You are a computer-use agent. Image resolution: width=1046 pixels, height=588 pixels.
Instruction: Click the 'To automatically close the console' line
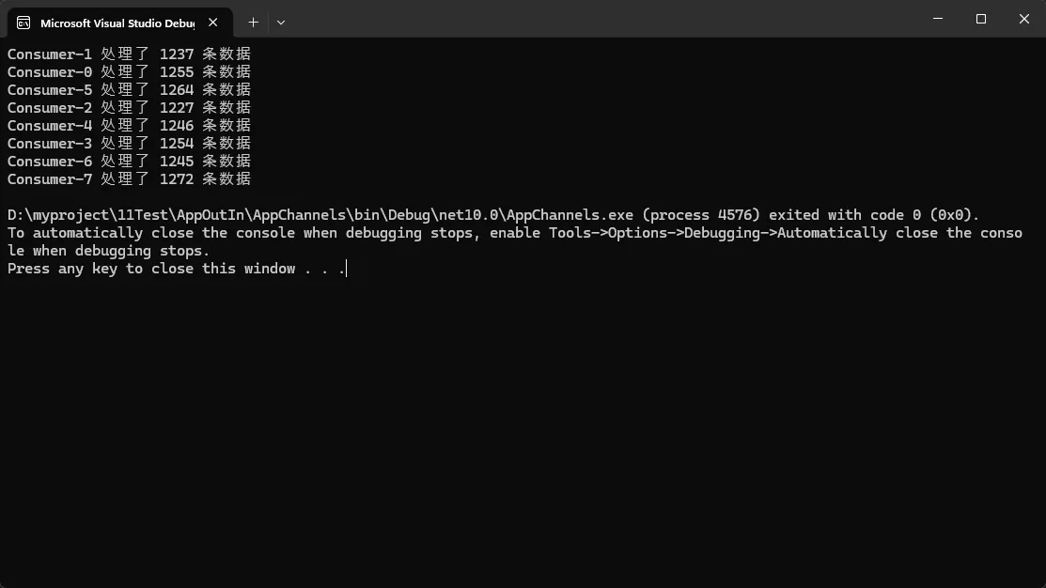(x=513, y=233)
